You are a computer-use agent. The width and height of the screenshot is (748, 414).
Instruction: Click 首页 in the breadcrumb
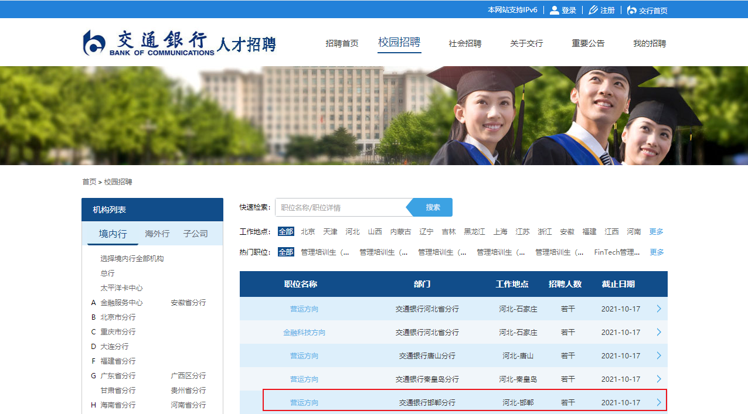pos(89,182)
